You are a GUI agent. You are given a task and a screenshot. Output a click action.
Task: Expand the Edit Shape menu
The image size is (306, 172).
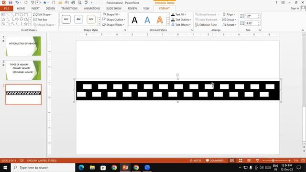(43, 14)
